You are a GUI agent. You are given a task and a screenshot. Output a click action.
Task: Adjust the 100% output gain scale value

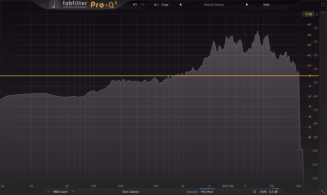point(263,192)
